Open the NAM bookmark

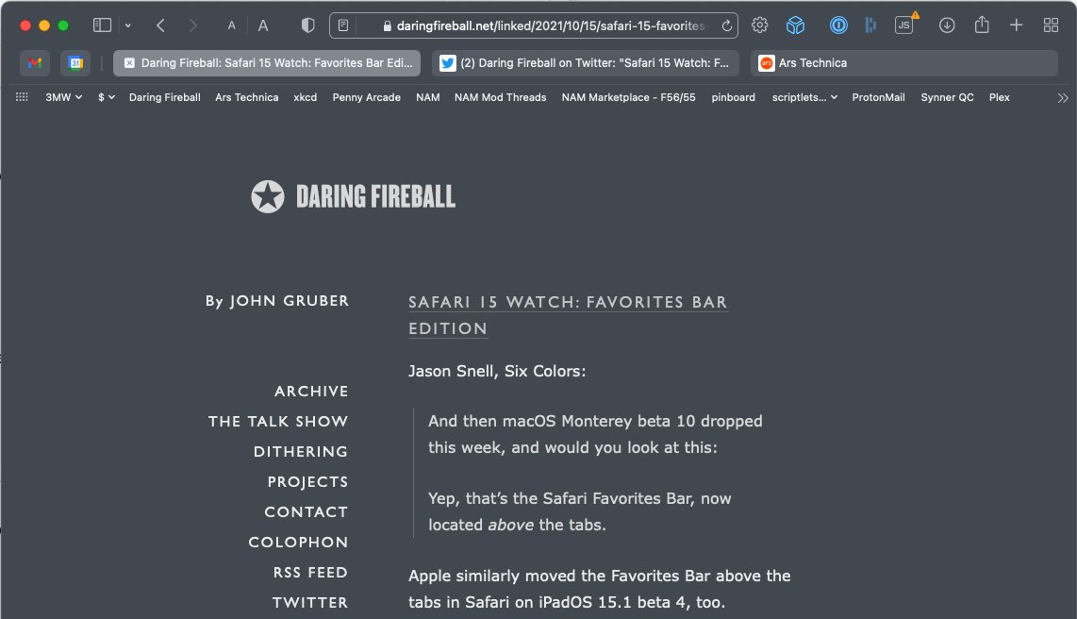tap(428, 97)
